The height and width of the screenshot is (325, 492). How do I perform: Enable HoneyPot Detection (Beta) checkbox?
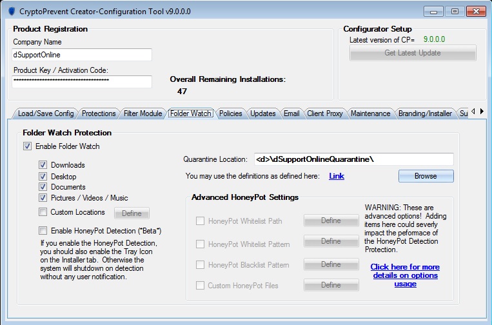[x=43, y=231]
